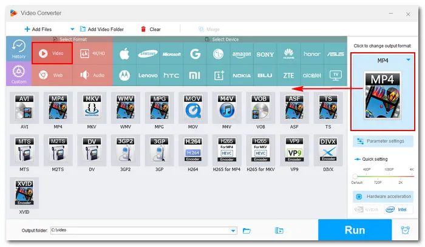The width and height of the screenshot is (425, 247).
Task: Select the DIVX encoder format
Action: point(328,151)
